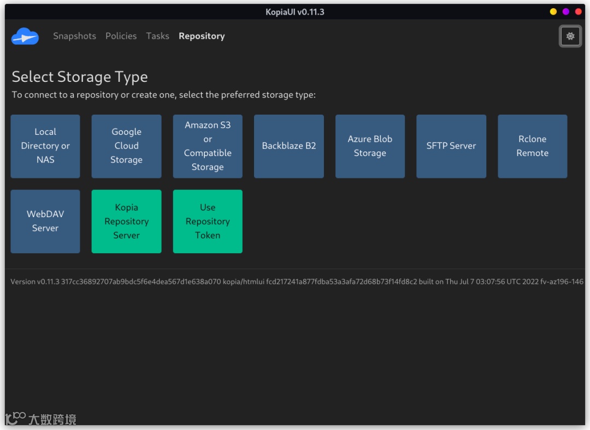The width and height of the screenshot is (590, 430).
Task: Click the Select Storage Type heading
Action: click(x=80, y=77)
